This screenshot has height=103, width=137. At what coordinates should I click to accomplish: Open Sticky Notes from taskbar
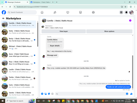[x=63, y=101]
